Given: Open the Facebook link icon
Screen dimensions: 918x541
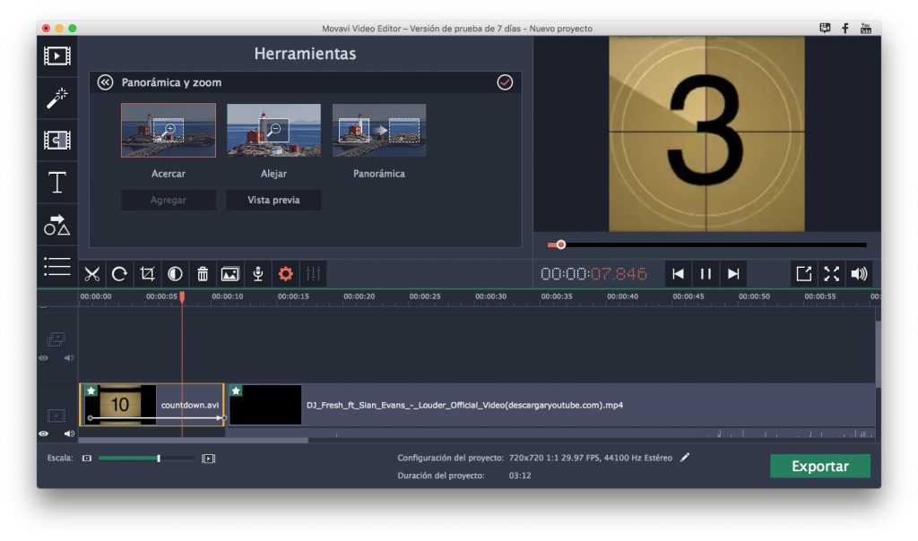Looking at the screenshot, I should click(845, 28).
